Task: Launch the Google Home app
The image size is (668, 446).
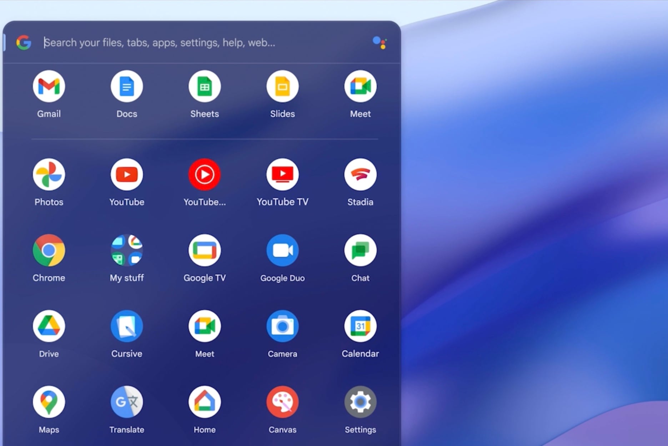Action: click(x=205, y=402)
